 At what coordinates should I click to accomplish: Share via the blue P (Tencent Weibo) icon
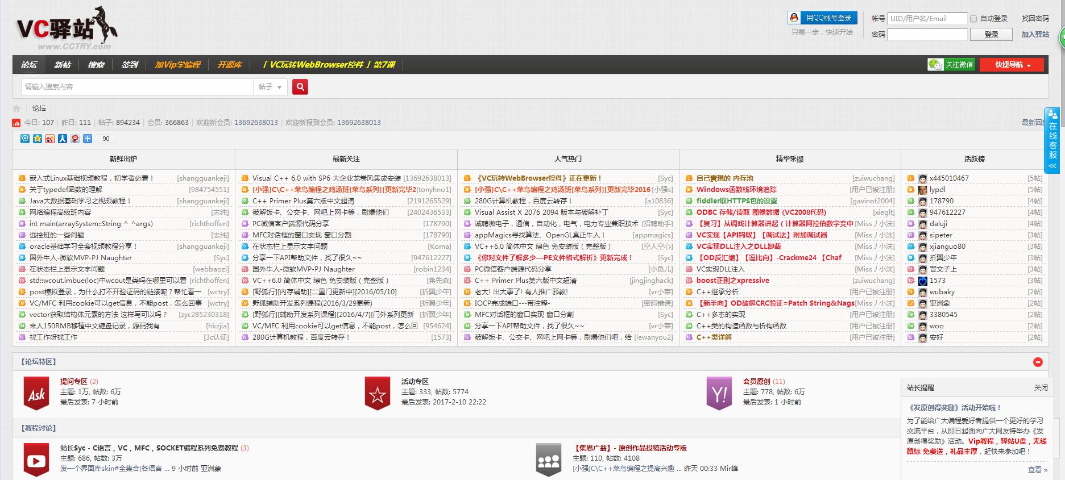pyautogui.click(x=25, y=139)
